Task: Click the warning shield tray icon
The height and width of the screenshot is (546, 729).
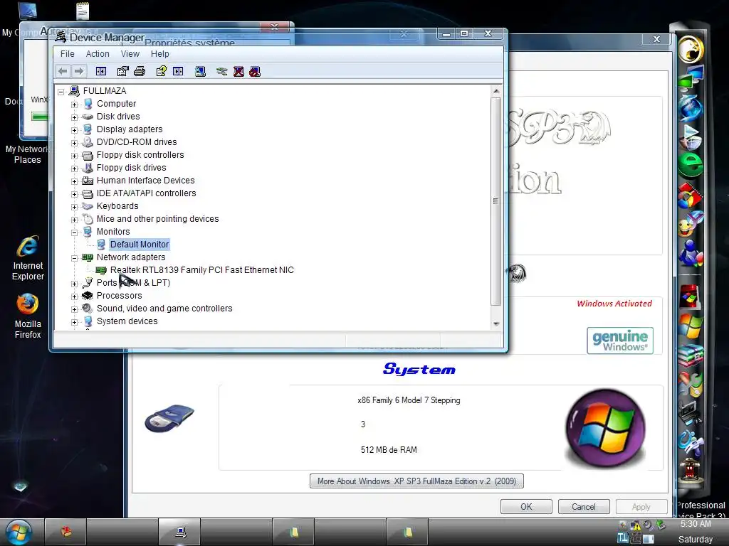Action: [x=635, y=525]
